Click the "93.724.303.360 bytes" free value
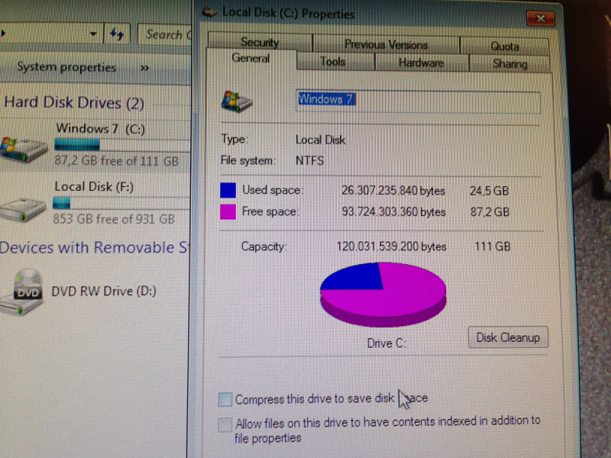Screen dimensions: 611x458 click(393, 212)
